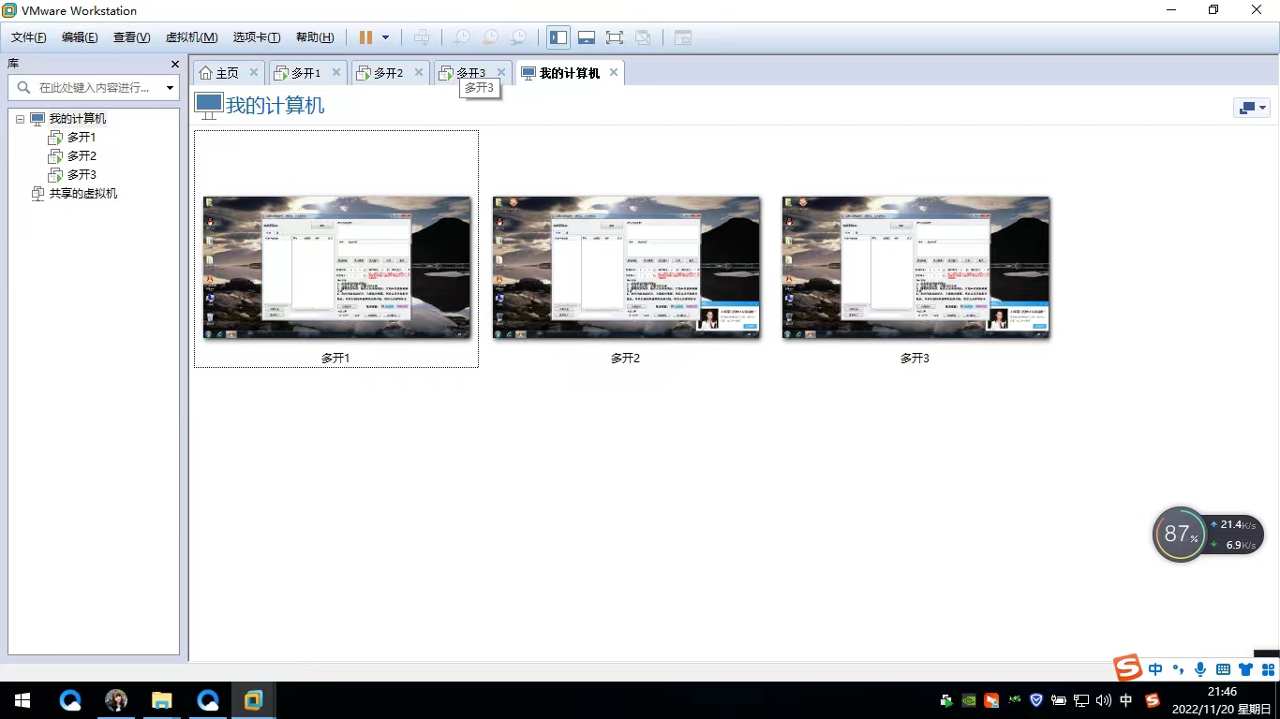Click the network speed floating widget

pos(1234,535)
